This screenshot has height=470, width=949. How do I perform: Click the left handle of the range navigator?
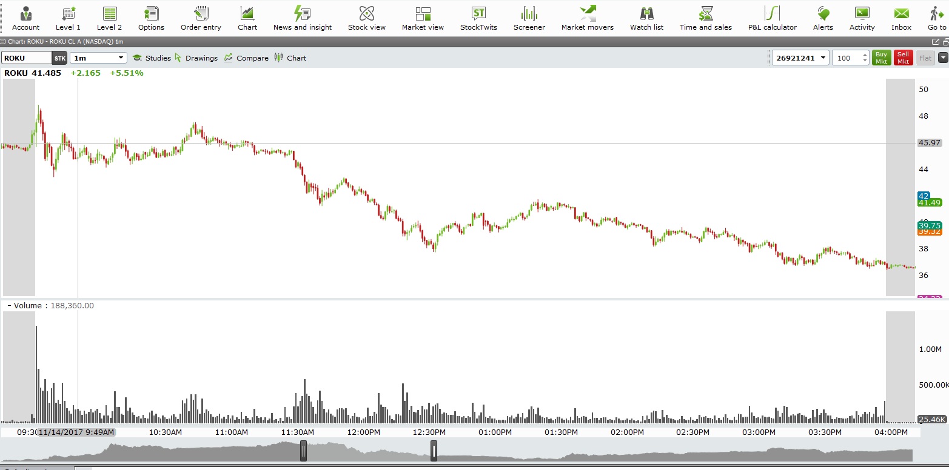point(303,451)
